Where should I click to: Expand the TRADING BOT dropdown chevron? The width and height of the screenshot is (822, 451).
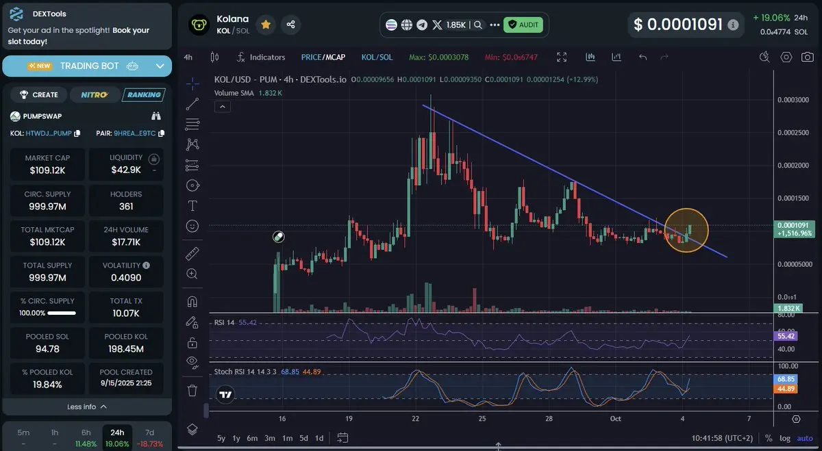click(160, 66)
